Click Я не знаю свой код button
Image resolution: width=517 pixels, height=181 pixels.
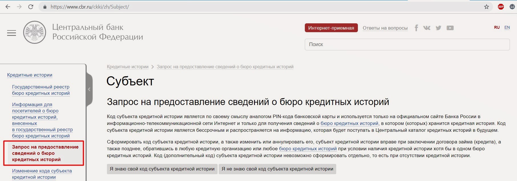click(x=277, y=169)
